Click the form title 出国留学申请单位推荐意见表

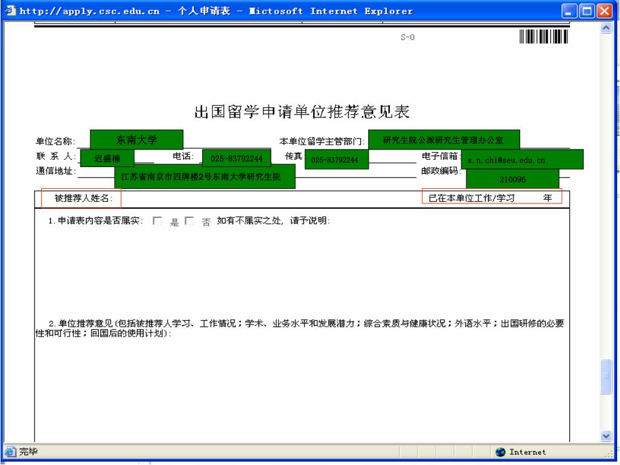[302, 111]
